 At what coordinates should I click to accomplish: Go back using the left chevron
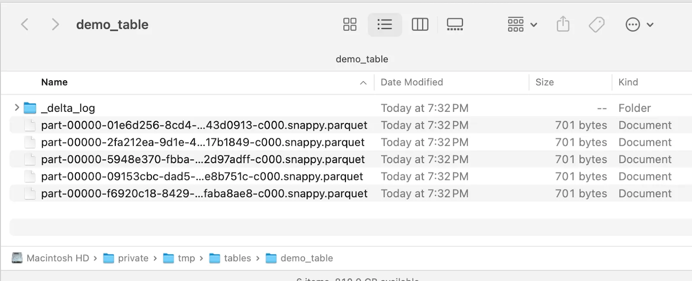click(x=25, y=25)
